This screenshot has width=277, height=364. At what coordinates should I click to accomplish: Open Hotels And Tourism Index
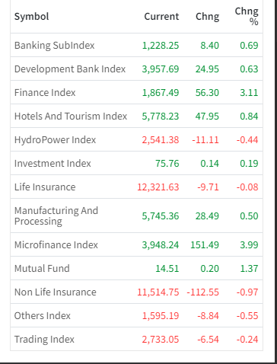pos(71,117)
